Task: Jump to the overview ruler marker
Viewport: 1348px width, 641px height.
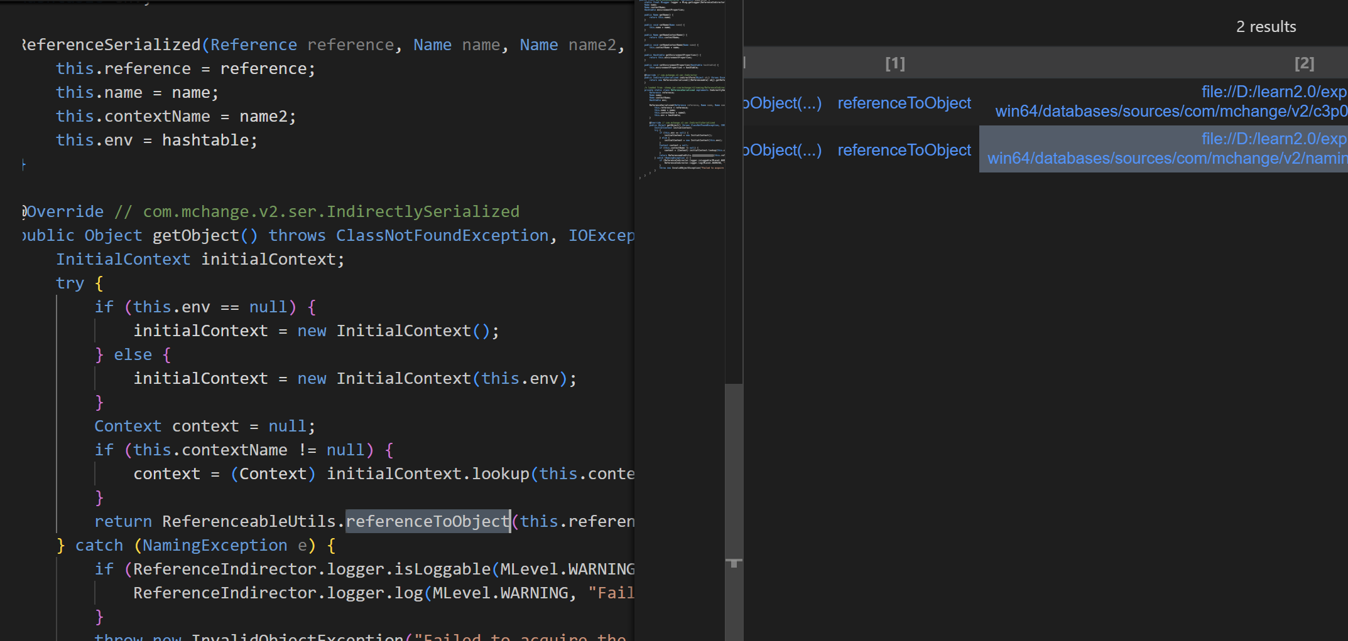Action: (x=734, y=563)
